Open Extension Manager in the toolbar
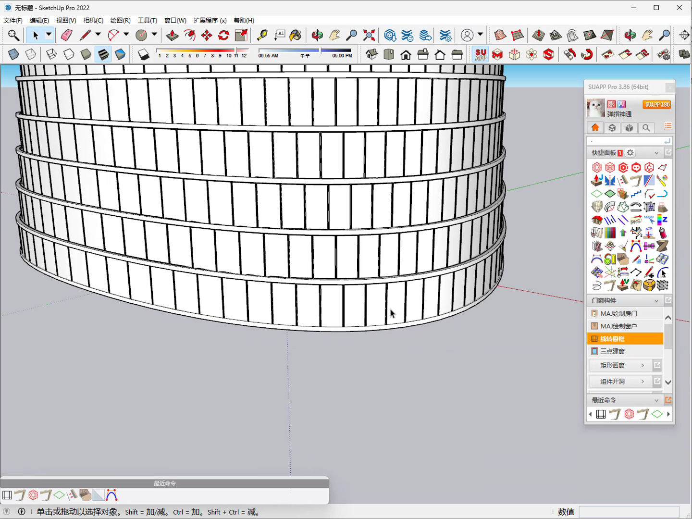Viewport: 692px width, 519px height. pos(445,35)
